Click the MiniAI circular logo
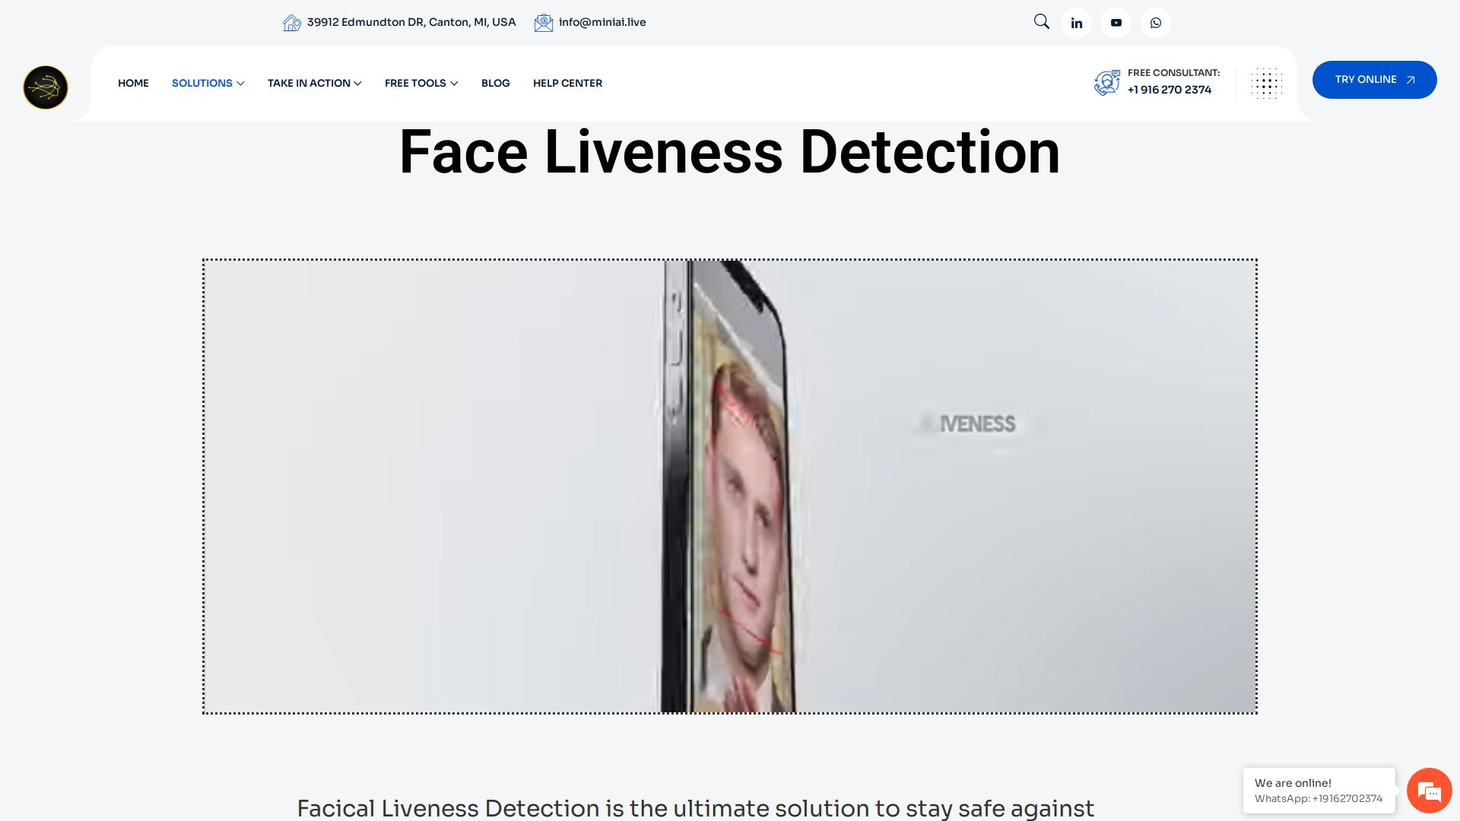Viewport: 1460px width, 821px height. click(46, 87)
